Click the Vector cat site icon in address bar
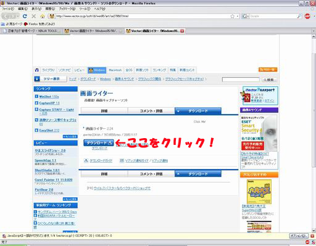316x246 pixels. click(52, 16)
